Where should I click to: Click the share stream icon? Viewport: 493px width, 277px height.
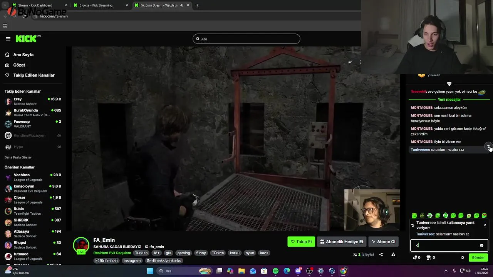(381, 254)
